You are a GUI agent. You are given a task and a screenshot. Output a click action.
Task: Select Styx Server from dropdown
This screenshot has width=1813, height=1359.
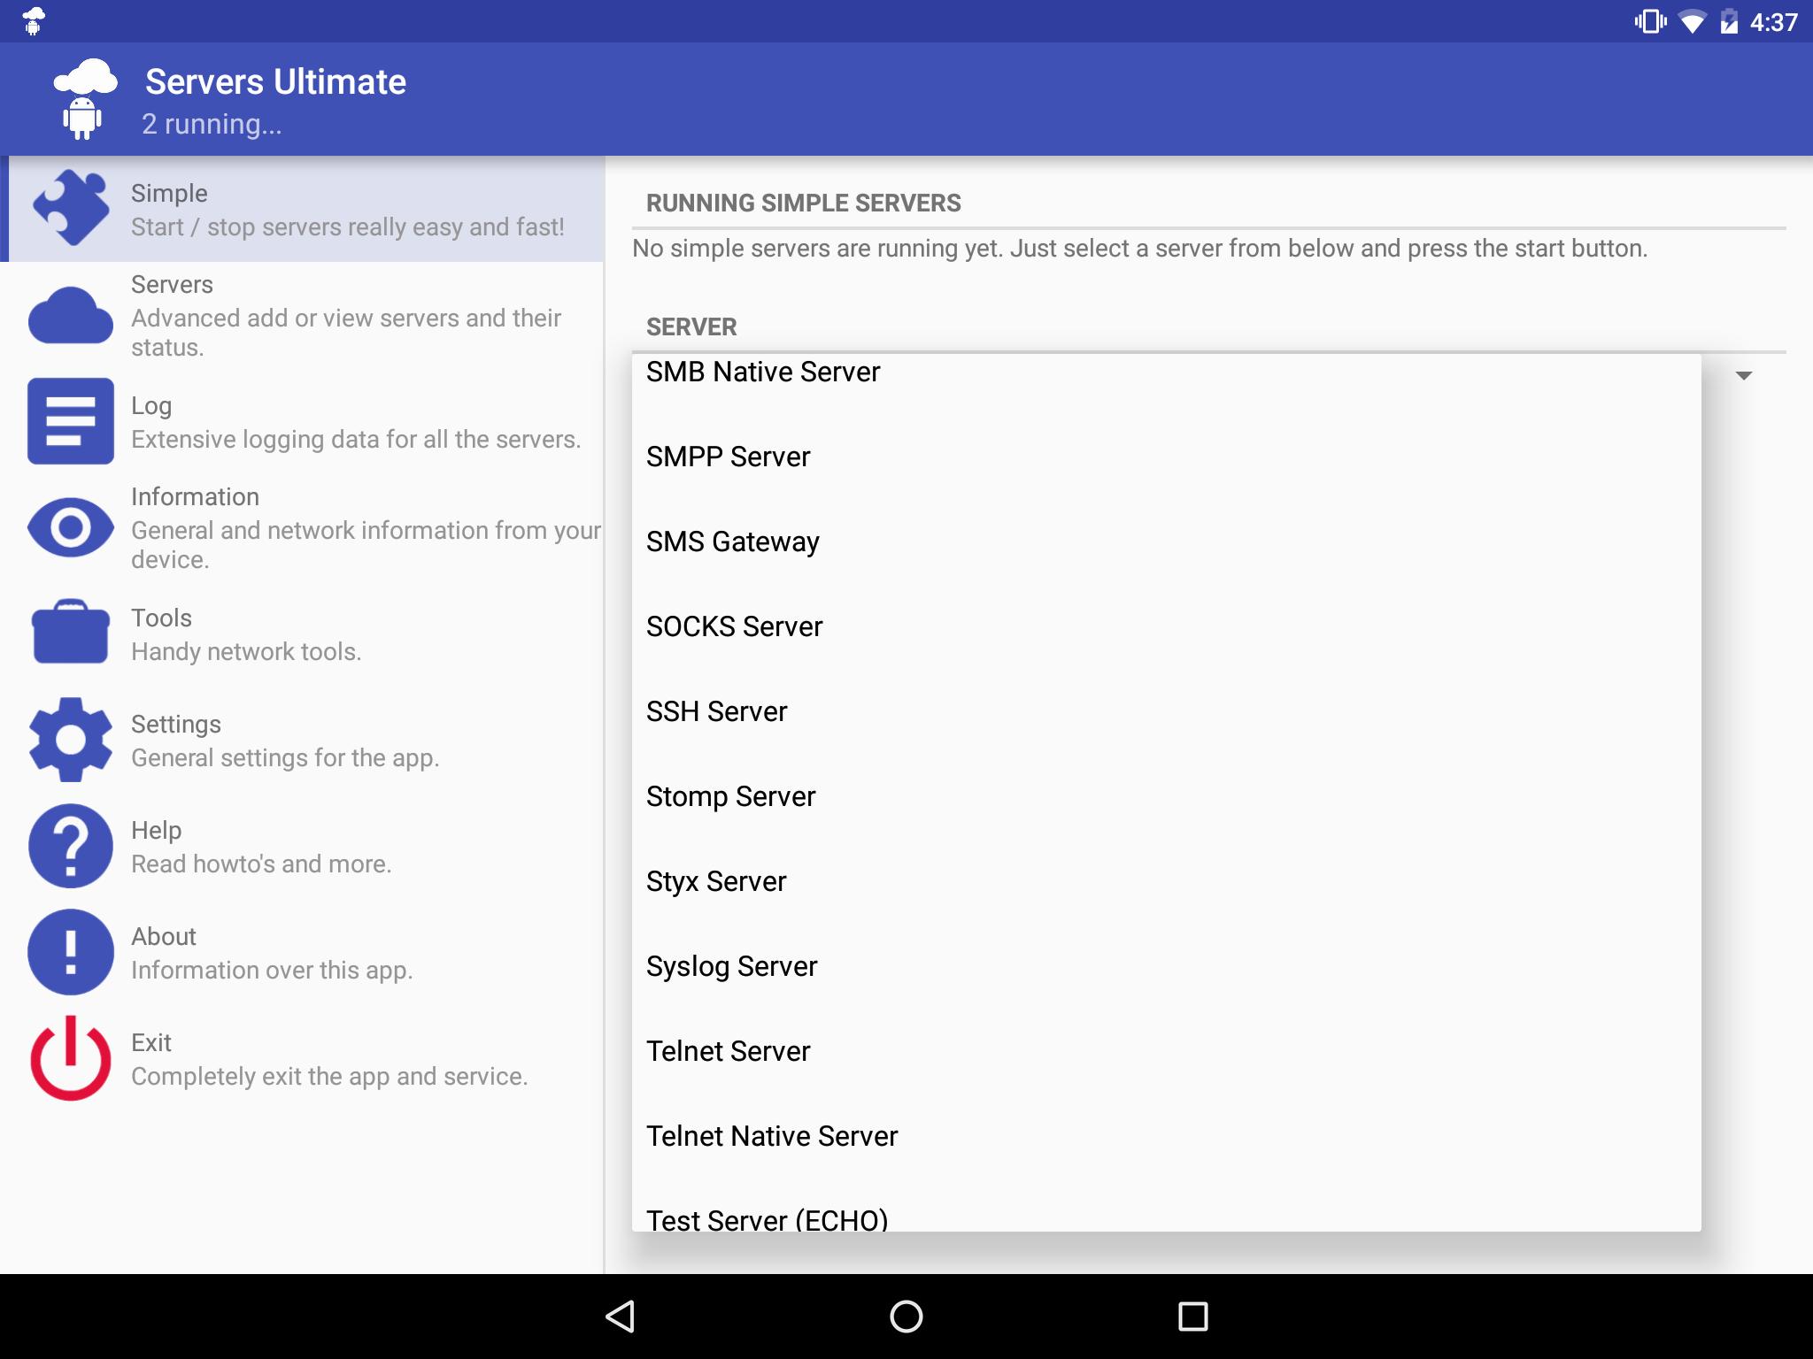tap(1166, 881)
